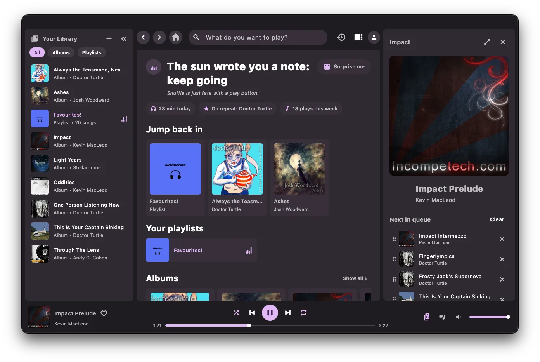The image size is (540, 362).
Task: Click drag handle for Impact intermezzo
Action: click(394, 239)
